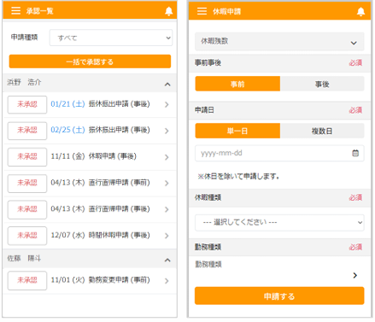Tap notification bell on 休暇申請 screen
375x322 pixels.
[x=360, y=11]
